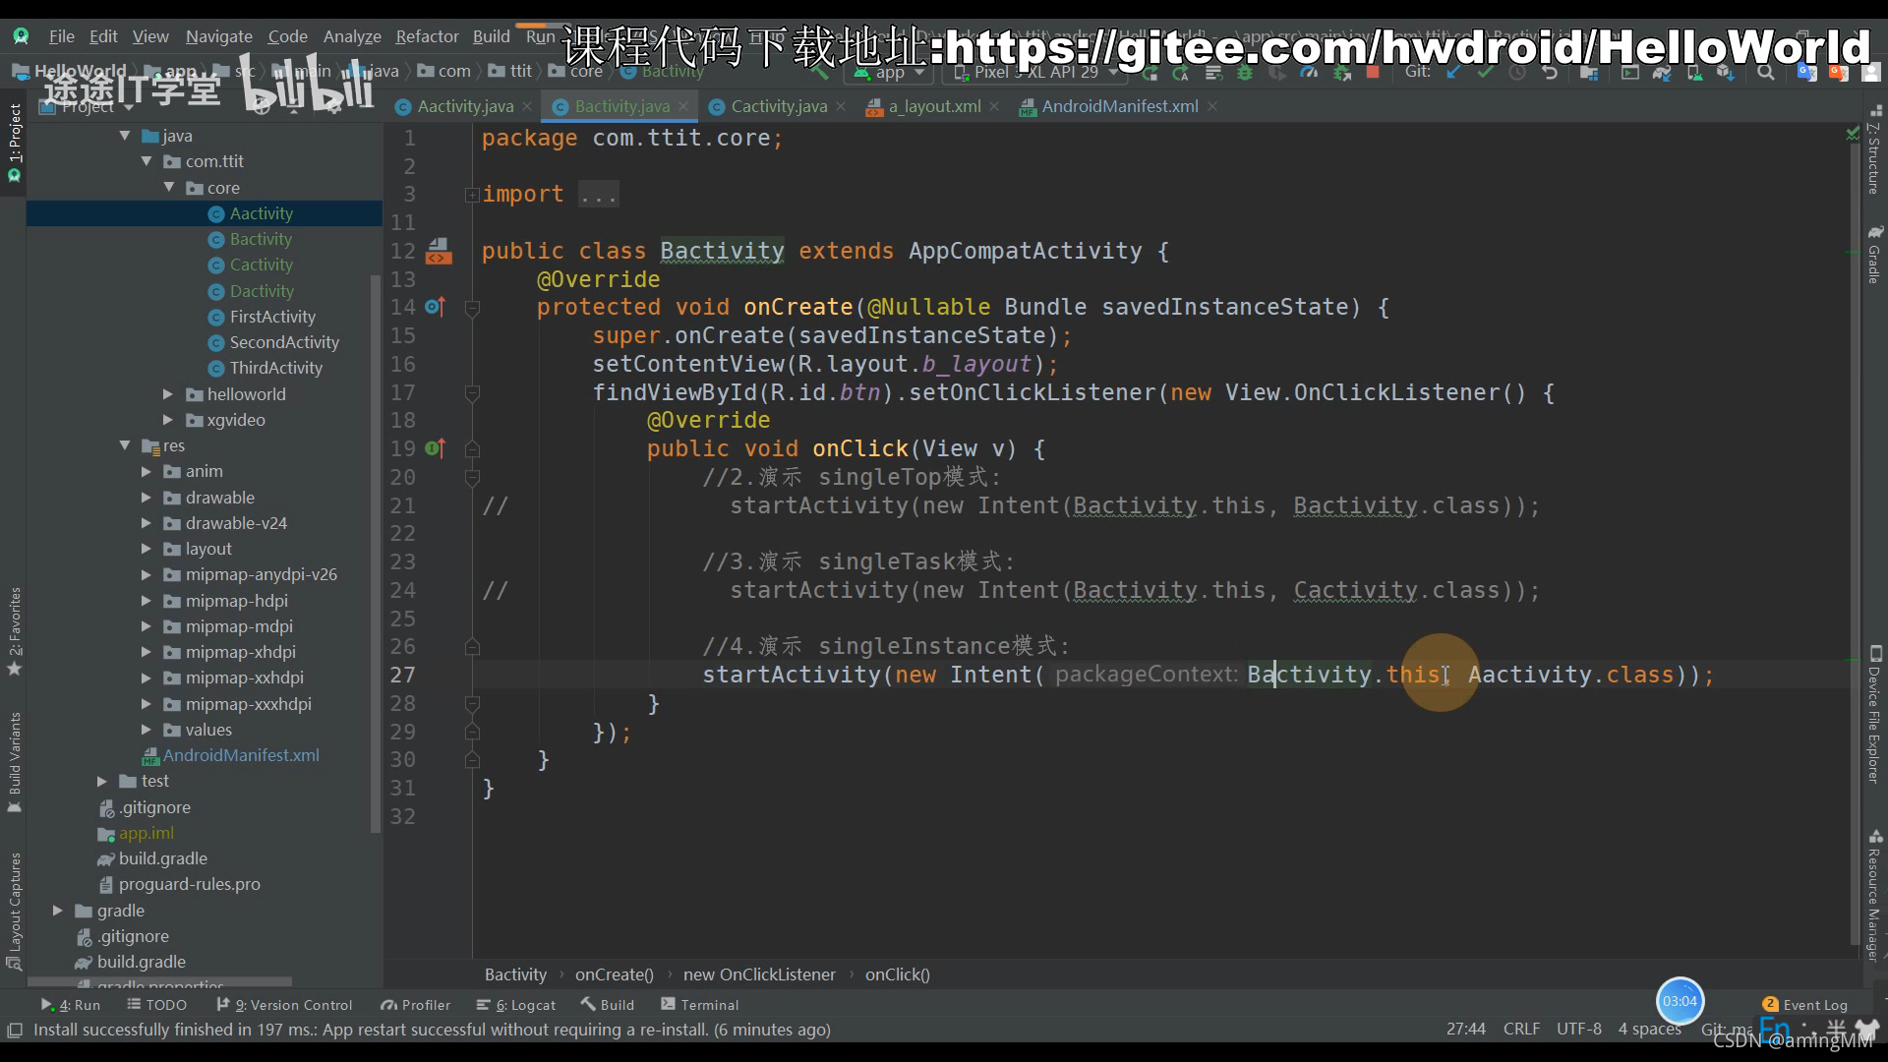Select proguard-rules.pro in project tree

[189, 884]
